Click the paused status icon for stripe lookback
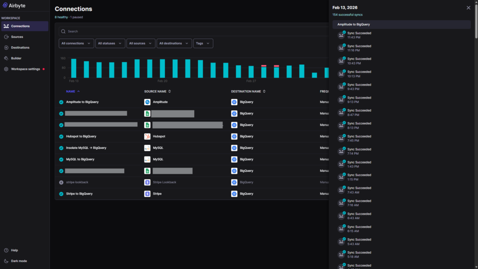This screenshot has height=269, width=478. tap(61, 182)
